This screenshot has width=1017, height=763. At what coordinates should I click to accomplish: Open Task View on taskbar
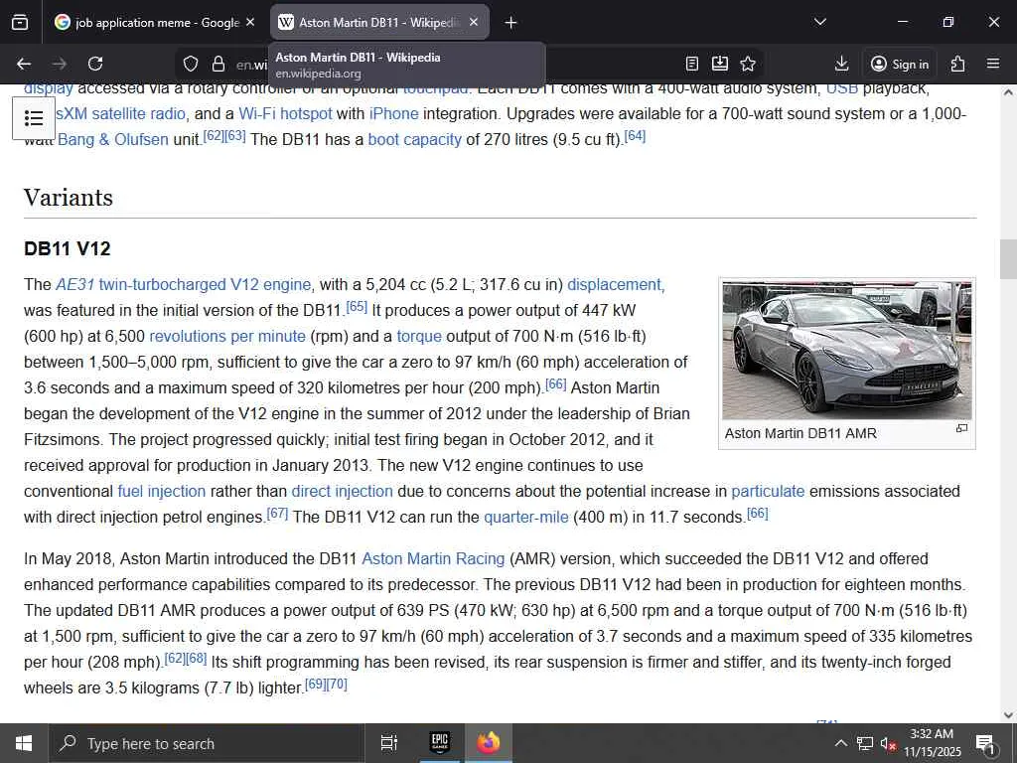388,743
